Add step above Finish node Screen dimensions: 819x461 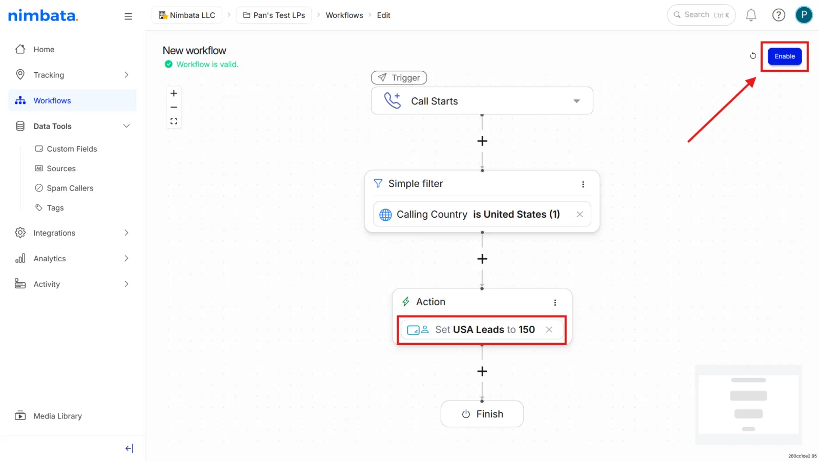[482, 371]
